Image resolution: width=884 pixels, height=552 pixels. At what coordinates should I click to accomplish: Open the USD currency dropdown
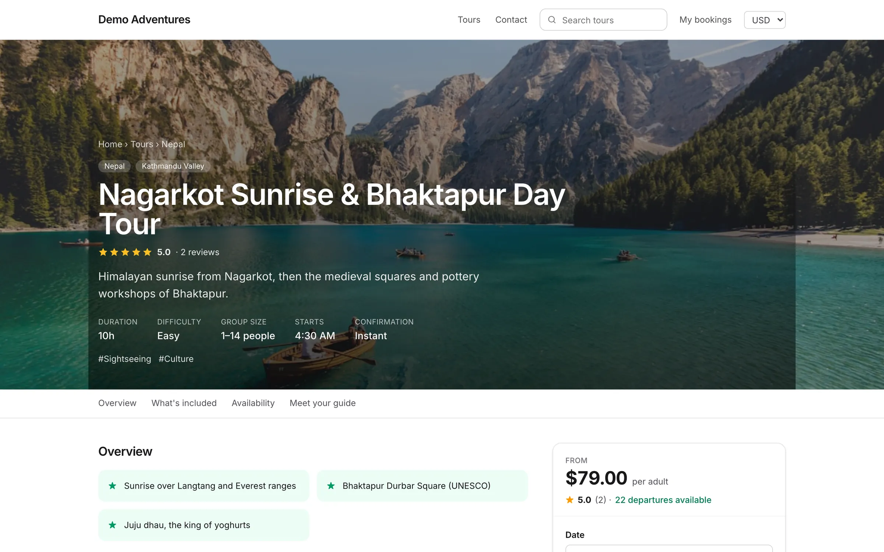click(x=765, y=20)
